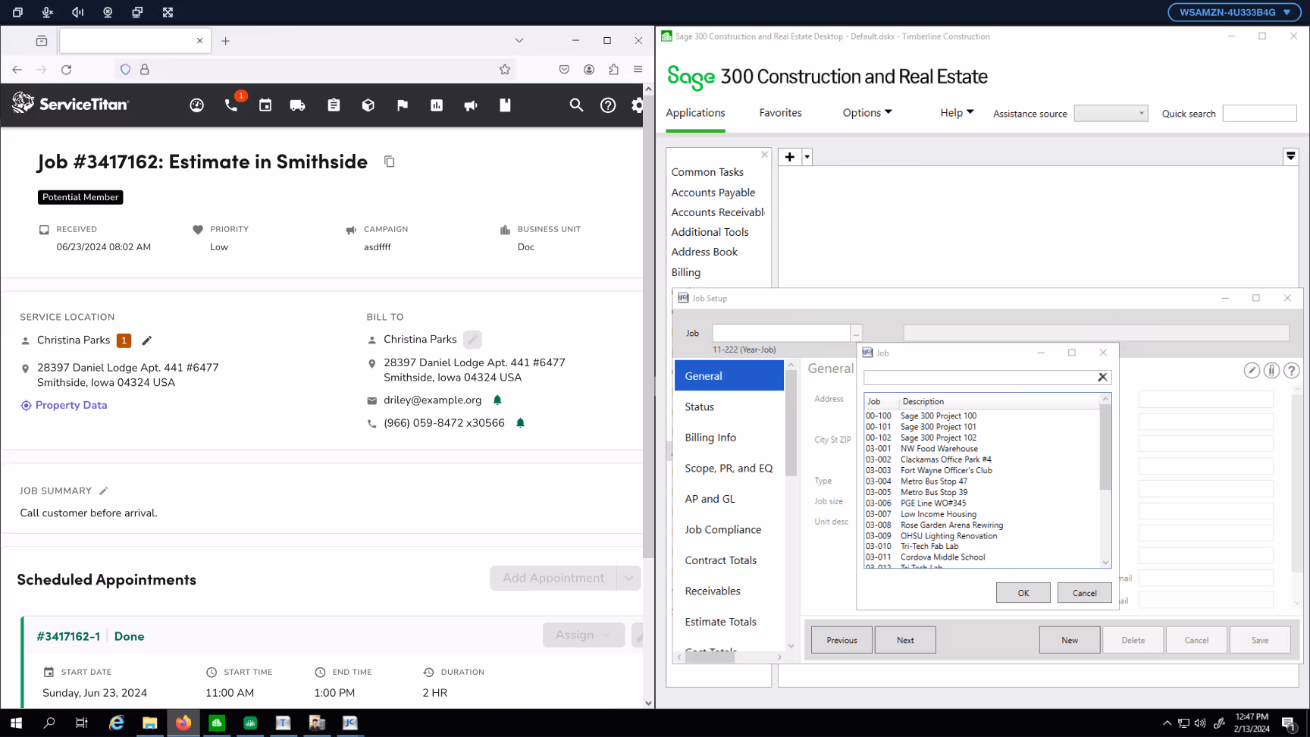
Task: Open the action center notifications icon
Action: [1289, 723]
